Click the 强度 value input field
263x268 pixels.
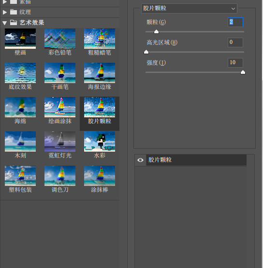coord(235,63)
